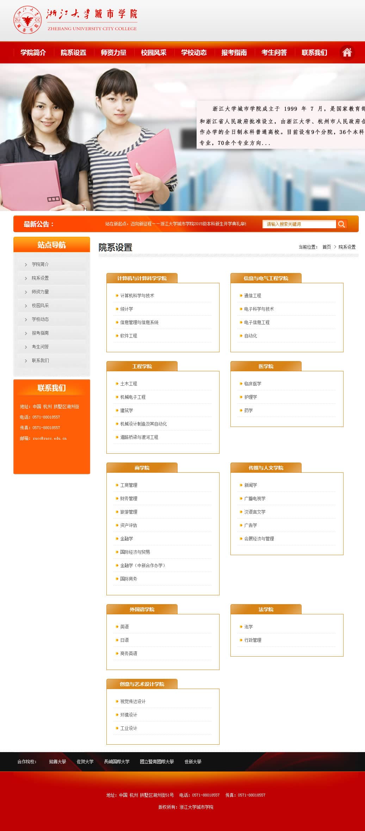The width and height of the screenshot is (365, 831).
Task: Click chevron arrow beside 联系我们 in sidebar
Action: point(26,361)
